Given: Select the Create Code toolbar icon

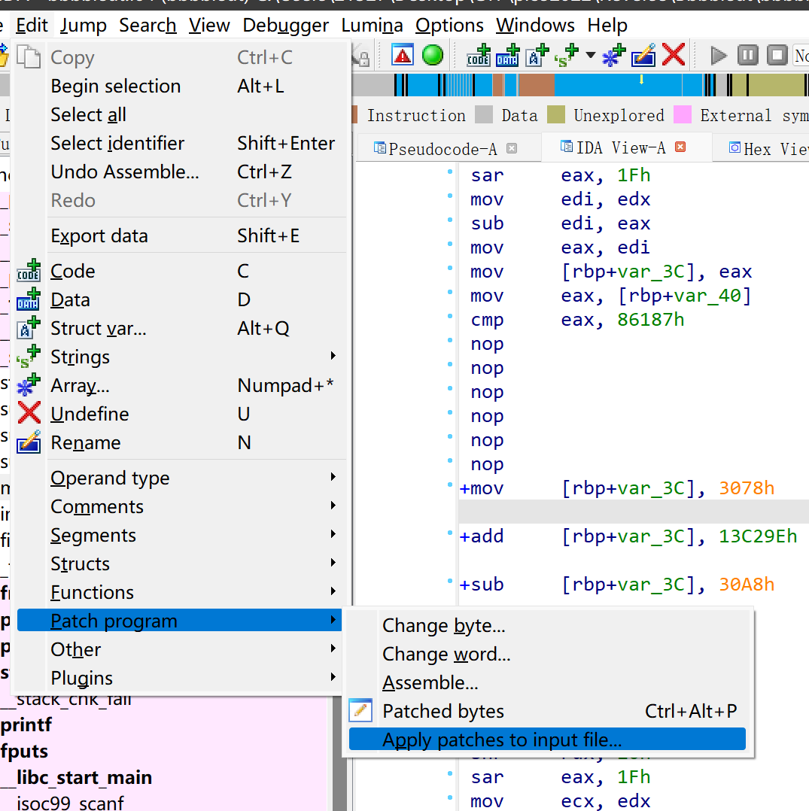Looking at the screenshot, I should point(477,55).
